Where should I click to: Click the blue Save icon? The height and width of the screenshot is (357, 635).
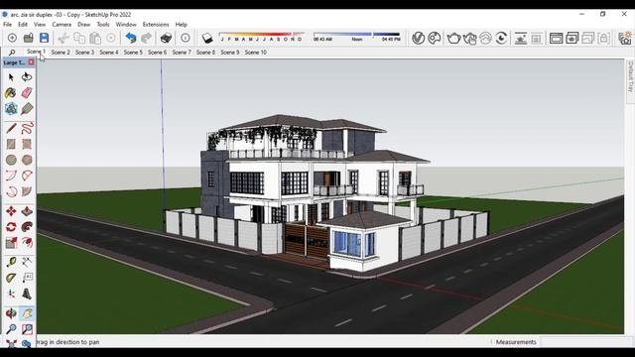tap(44, 38)
